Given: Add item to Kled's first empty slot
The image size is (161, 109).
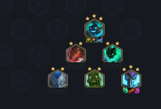Looking at the screenshot, I should 70,65.
